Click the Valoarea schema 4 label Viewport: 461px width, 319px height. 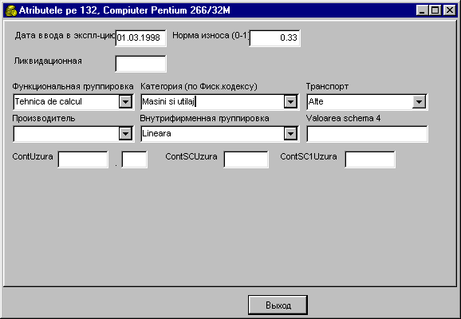coord(343,118)
